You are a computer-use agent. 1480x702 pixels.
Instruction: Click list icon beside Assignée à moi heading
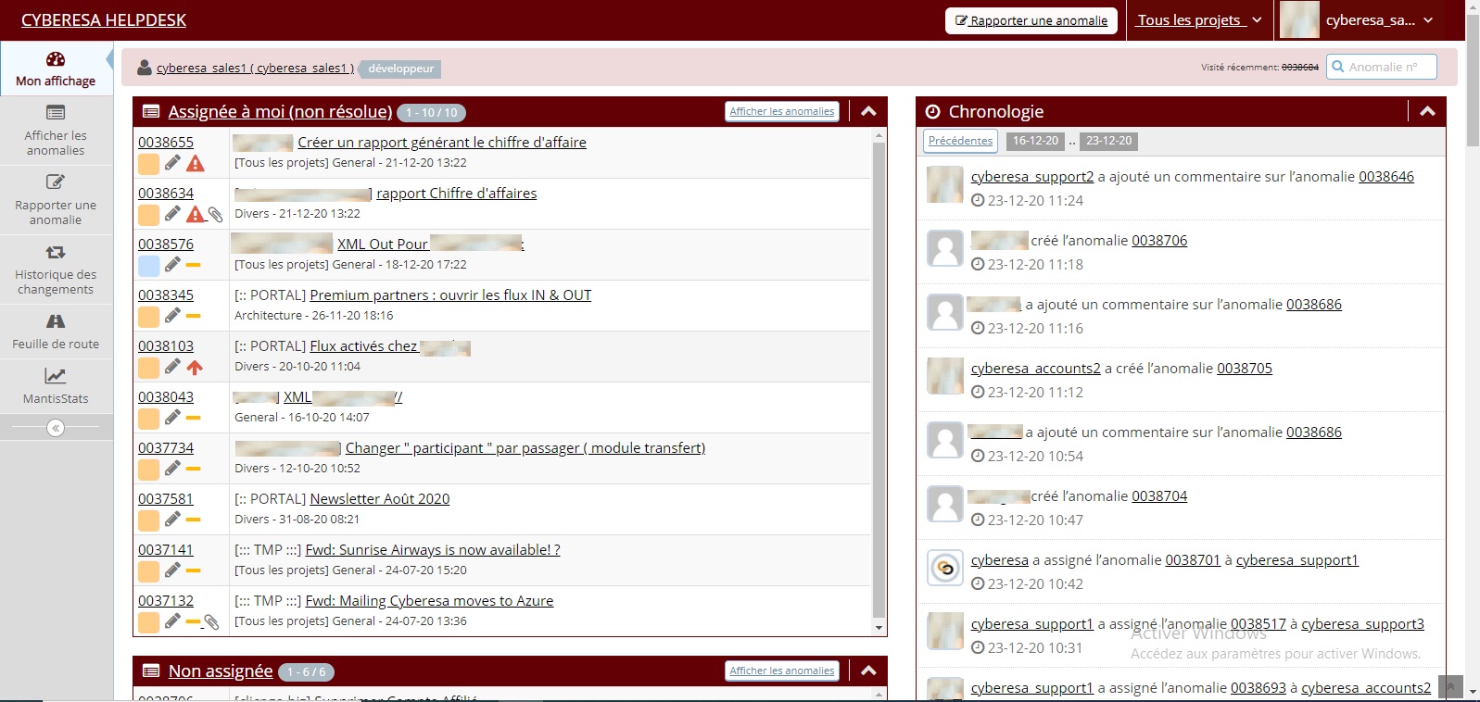click(x=151, y=111)
